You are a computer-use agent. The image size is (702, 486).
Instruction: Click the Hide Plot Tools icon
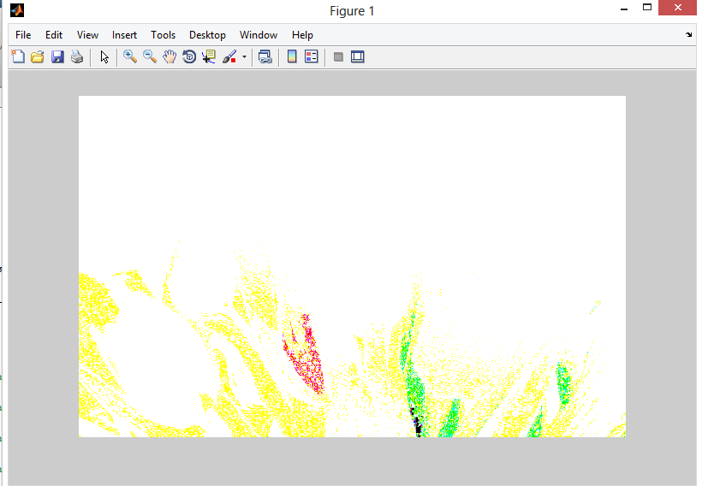click(x=338, y=56)
